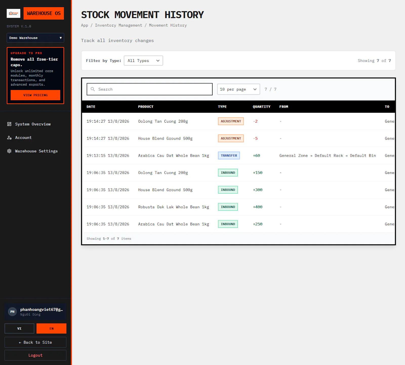Click the Logout button
This screenshot has height=365, width=405.
pos(35,355)
